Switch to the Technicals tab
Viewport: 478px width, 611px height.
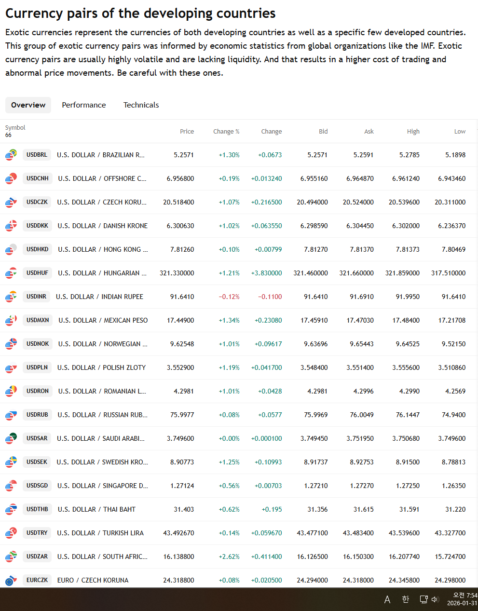point(141,105)
